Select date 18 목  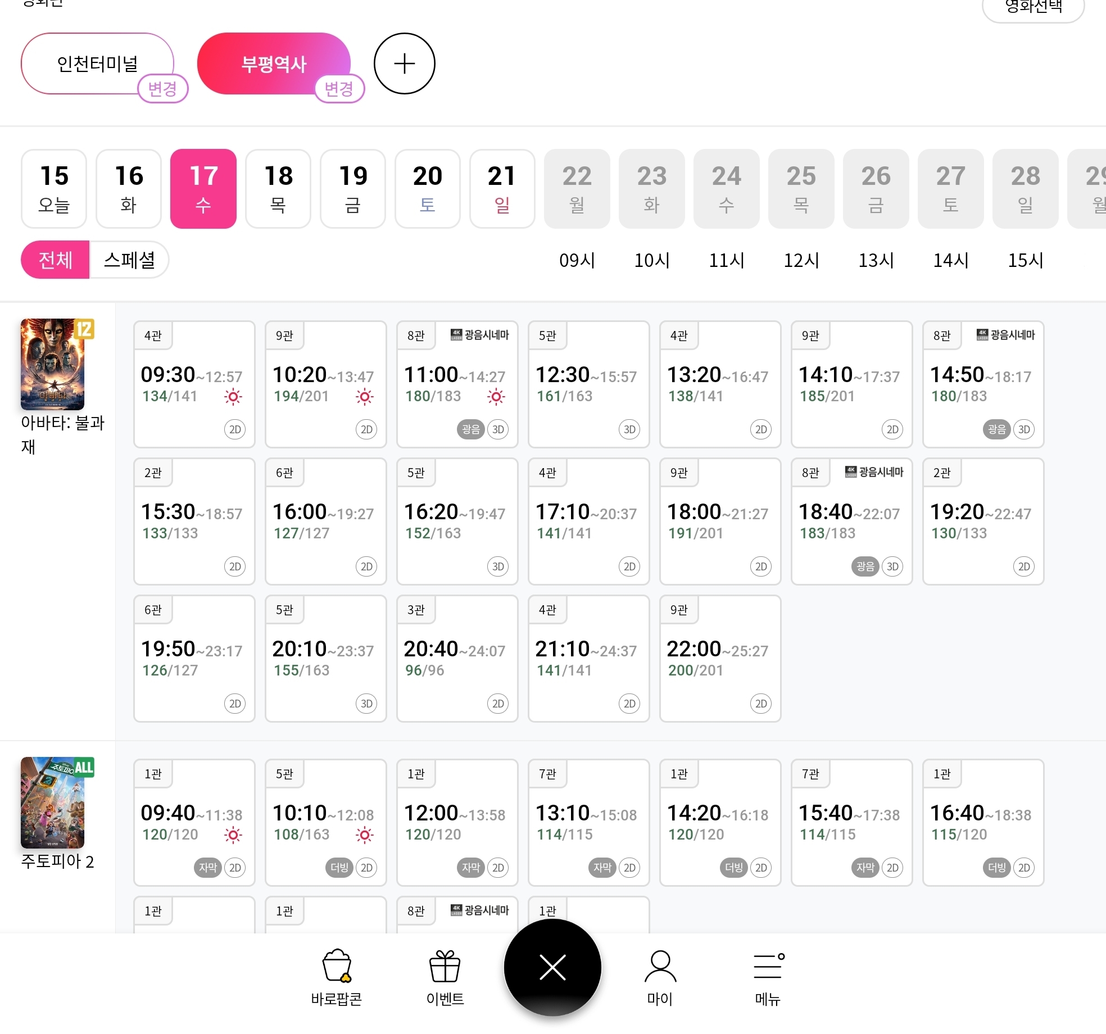click(278, 189)
